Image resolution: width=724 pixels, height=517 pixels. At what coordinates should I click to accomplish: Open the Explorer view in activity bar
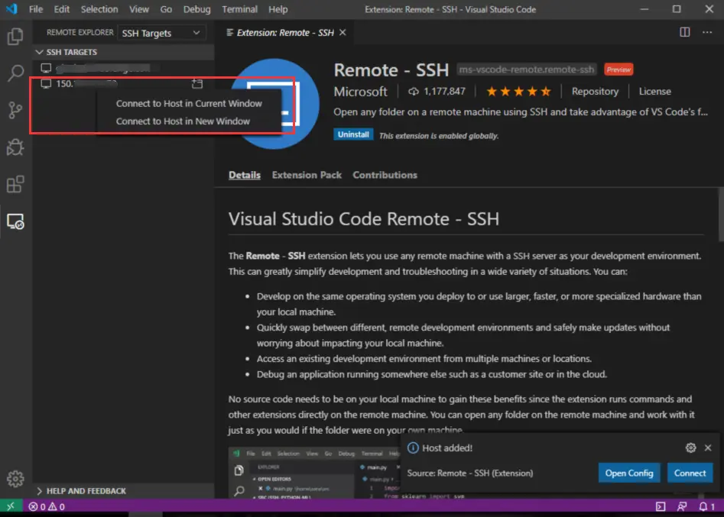tap(15, 37)
